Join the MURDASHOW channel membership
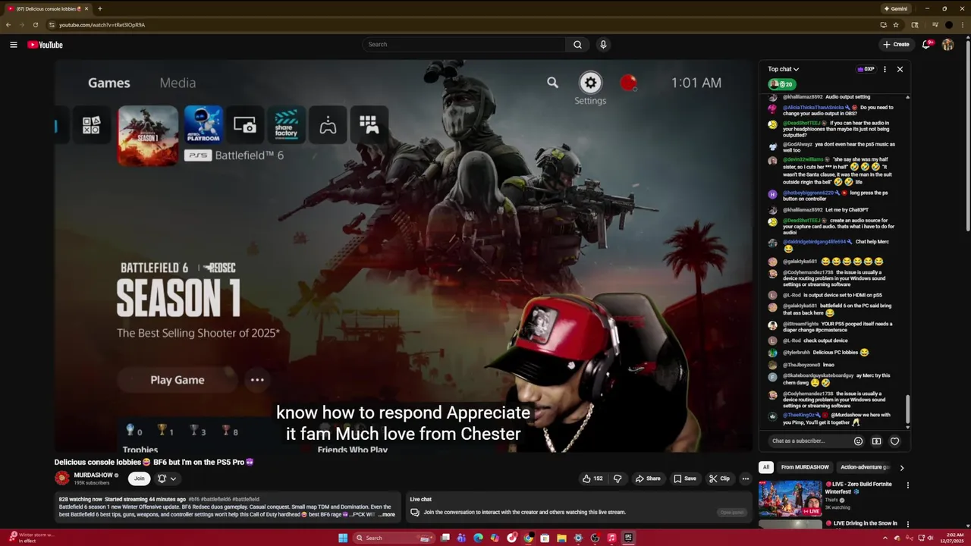Image resolution: width=971 pixels, height=546 pixels. [139, 479]
